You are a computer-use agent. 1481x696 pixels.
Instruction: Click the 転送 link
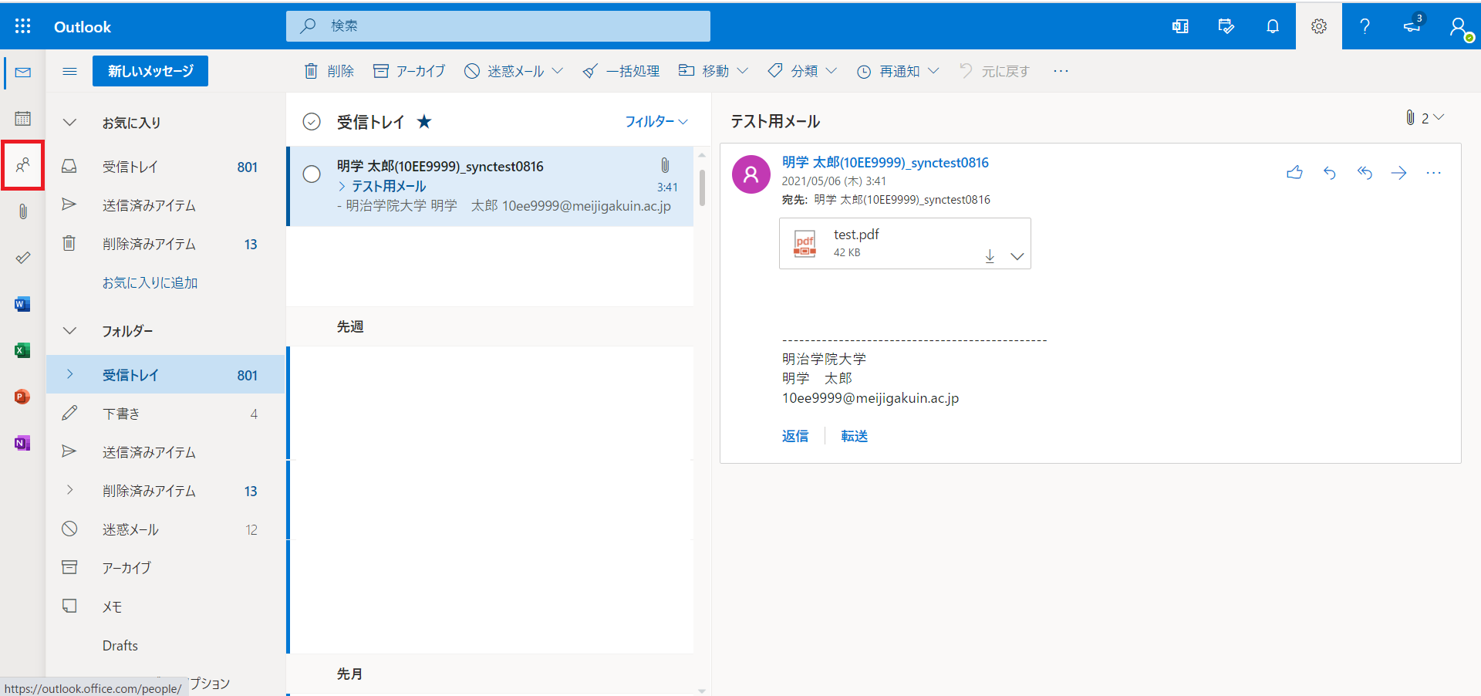pyautogui.click(x=854, y=436)
